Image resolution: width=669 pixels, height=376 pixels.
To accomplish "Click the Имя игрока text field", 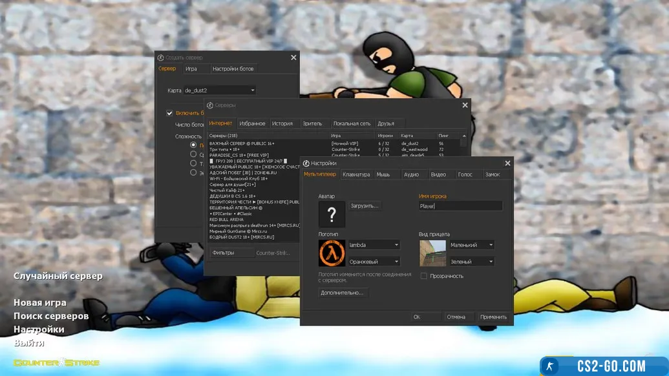I will [x=460, y=206].
